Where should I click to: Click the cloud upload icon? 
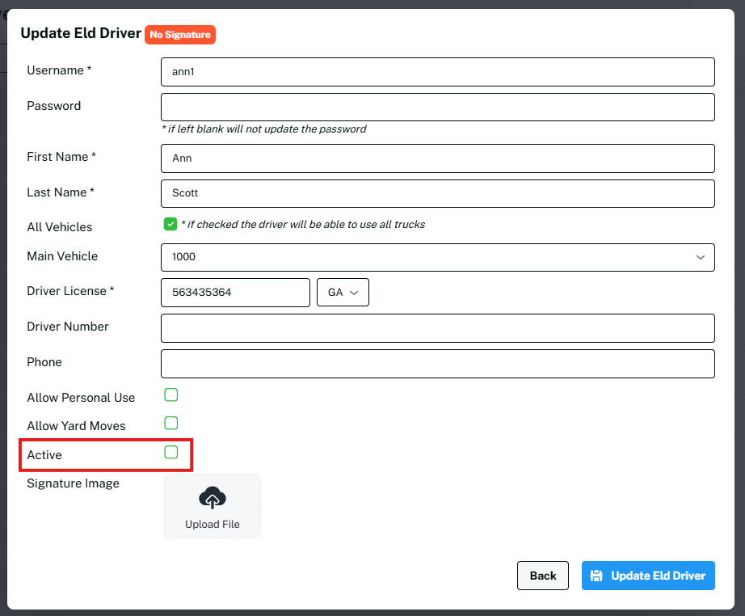tap(213, 499)
